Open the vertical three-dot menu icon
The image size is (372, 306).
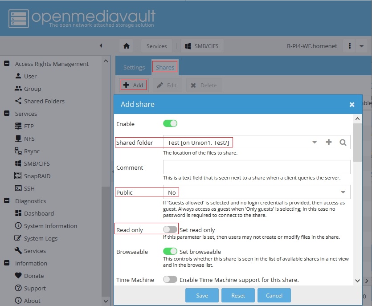(350, 46)
